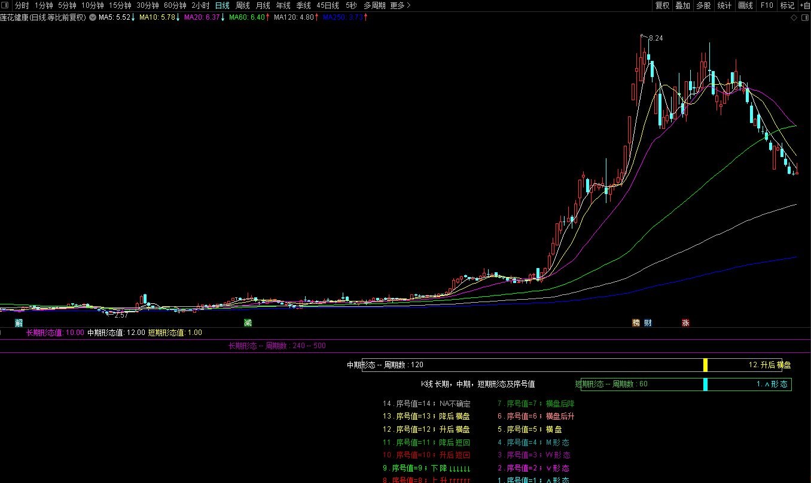Click legend row 序号值=6 横盘后升

pyautogui.click(x=536, y=416)
